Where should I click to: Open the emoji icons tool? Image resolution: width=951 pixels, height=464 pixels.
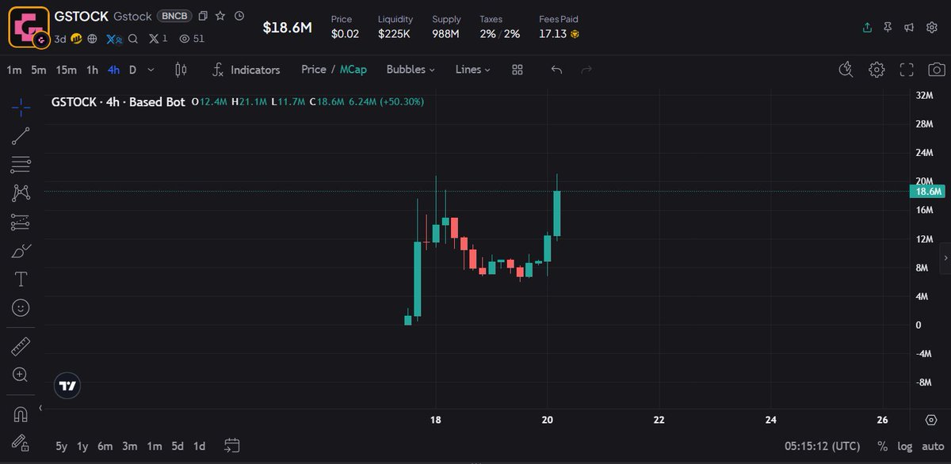21,307
